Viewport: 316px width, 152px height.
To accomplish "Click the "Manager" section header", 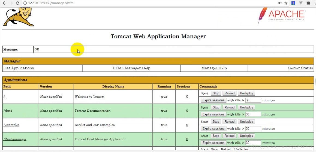I will coord(12,61).
